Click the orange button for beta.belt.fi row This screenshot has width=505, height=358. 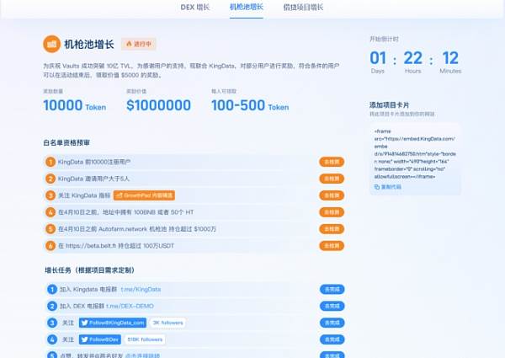point(332,245)
